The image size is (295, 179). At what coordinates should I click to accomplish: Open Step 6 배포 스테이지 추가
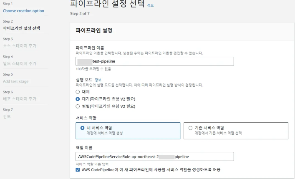[20, 99]
